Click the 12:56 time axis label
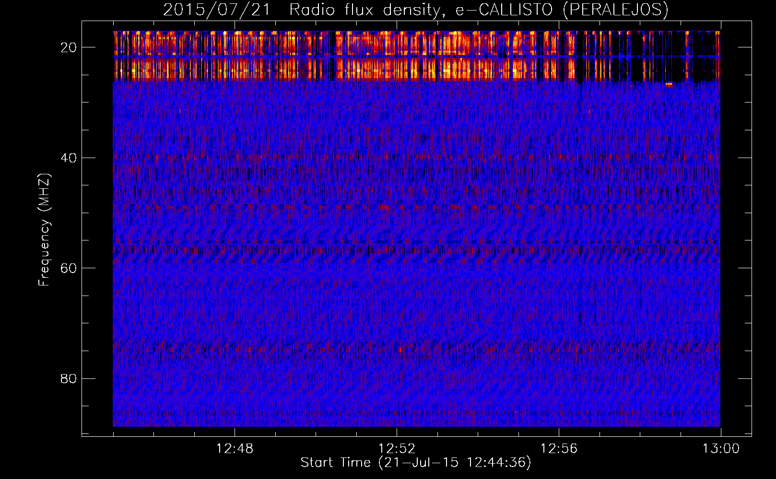This screenshot has height=479, width=776. tap(559, 449)
